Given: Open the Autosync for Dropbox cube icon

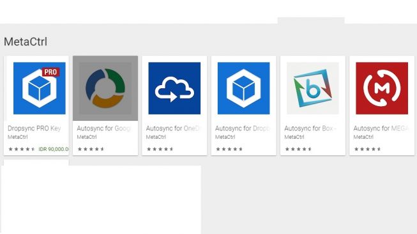Looking at the screenshot, I should coord(243,88).
